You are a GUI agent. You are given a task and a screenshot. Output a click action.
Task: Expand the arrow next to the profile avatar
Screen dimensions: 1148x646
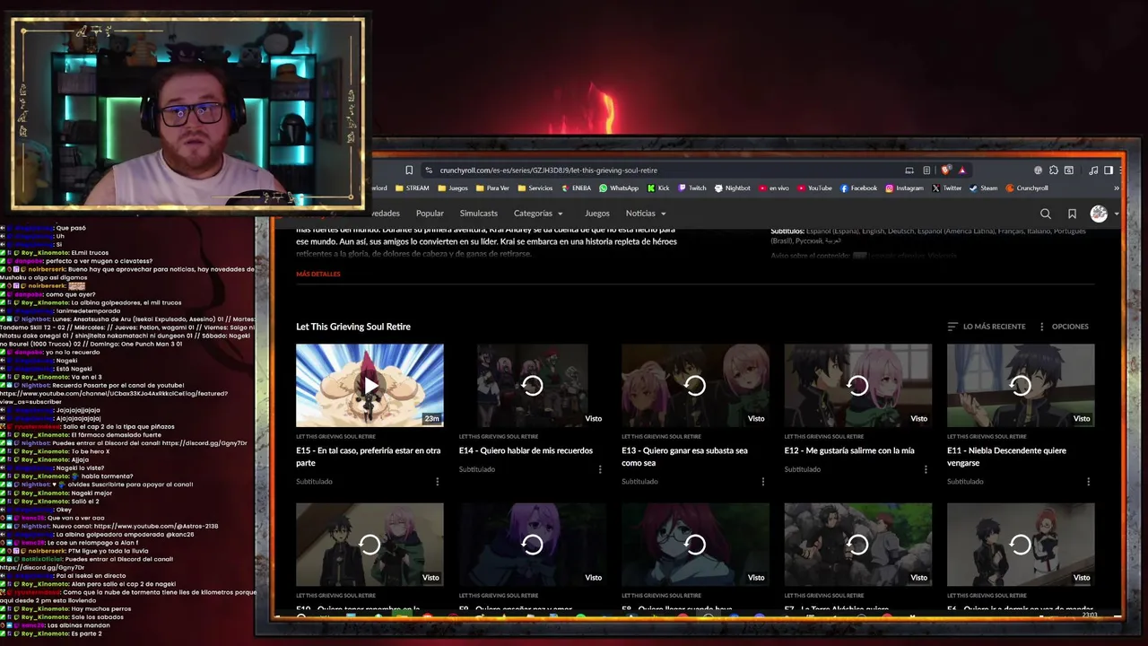pyautogui.click(x=1116, y=214)
